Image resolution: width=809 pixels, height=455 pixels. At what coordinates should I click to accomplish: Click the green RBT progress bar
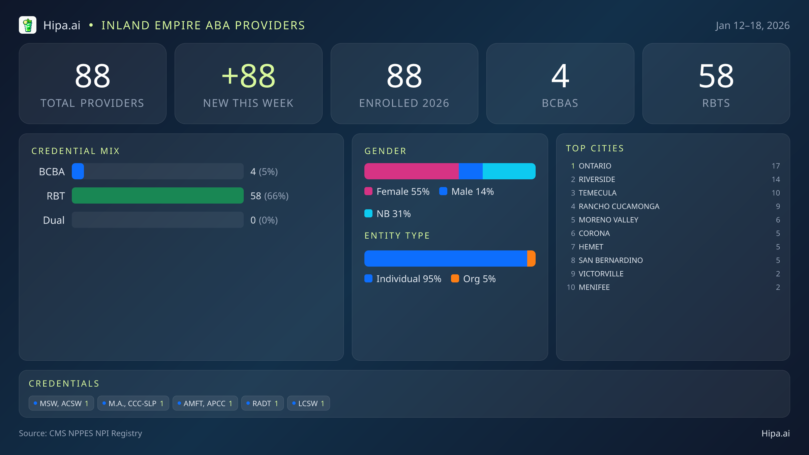[x=157, y=195]
